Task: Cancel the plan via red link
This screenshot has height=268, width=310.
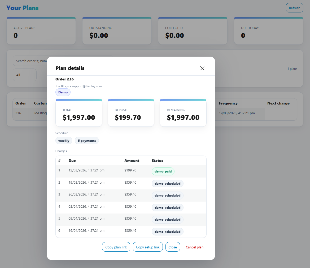Action: [x=195, y=247]
